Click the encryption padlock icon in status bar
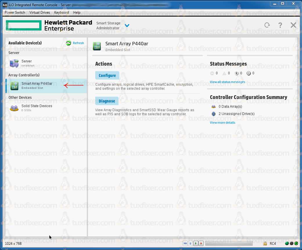 (x=265, y=243)
